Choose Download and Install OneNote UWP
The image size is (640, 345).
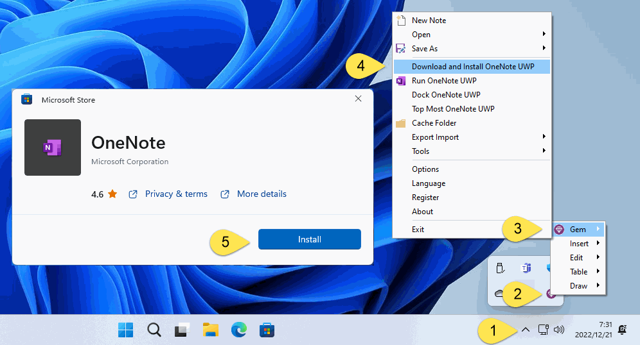(472, 67)
